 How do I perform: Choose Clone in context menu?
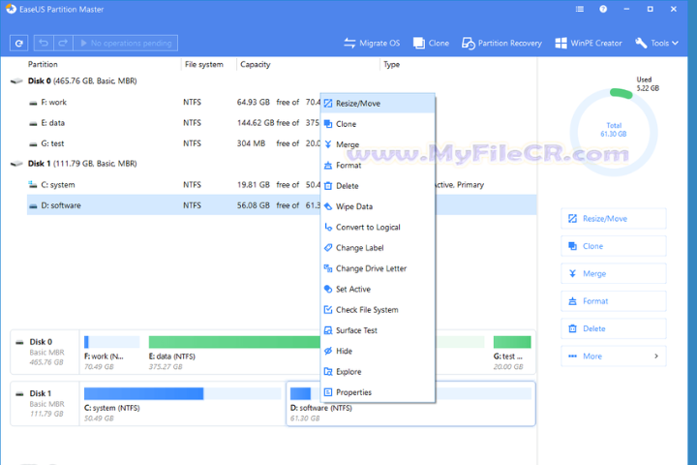point(378,124)
